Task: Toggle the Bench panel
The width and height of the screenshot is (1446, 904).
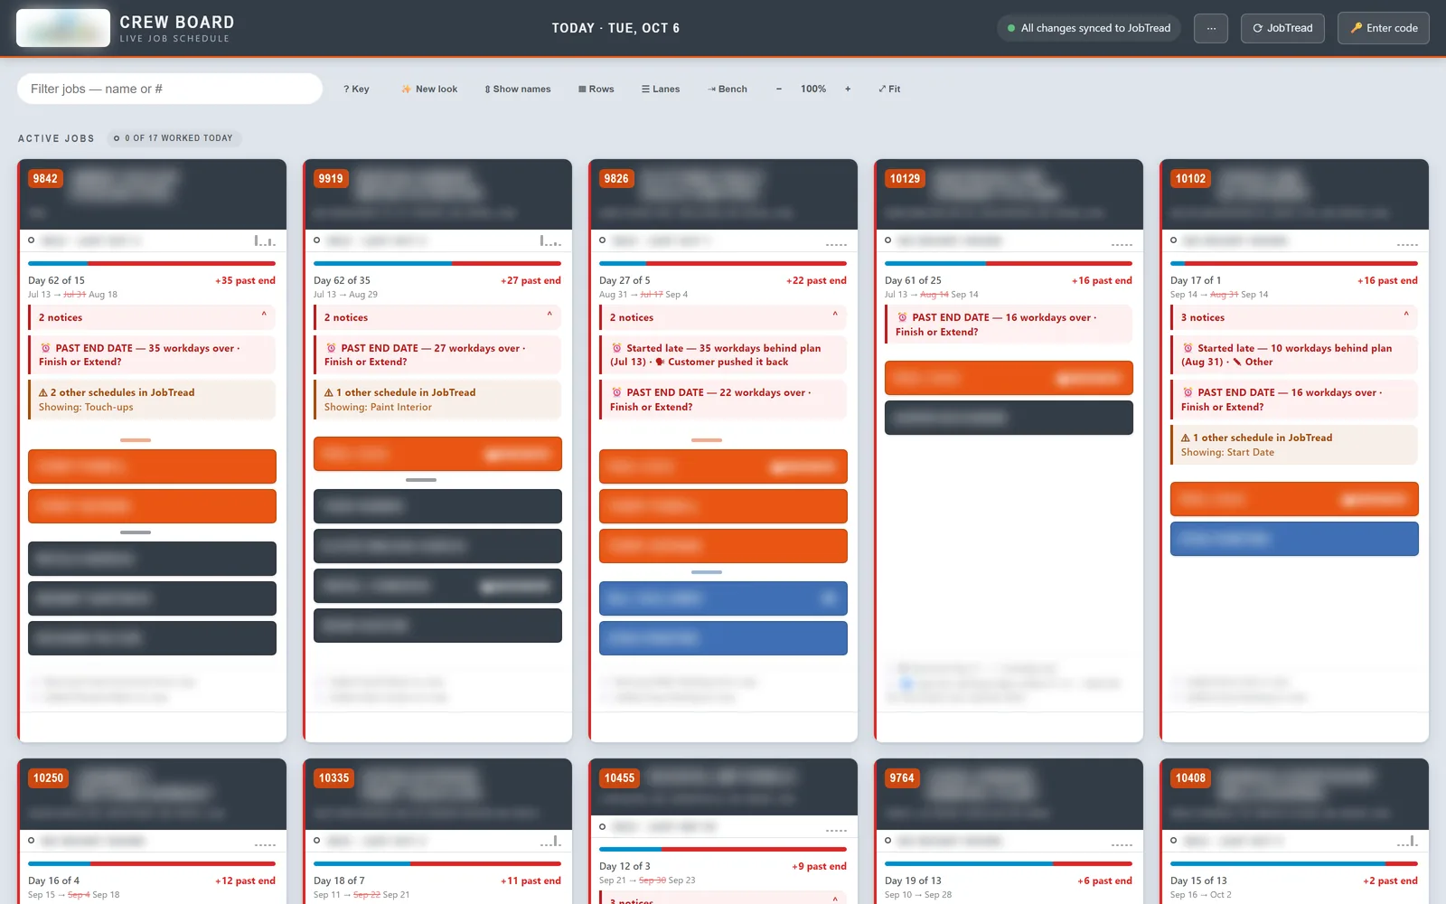Action: click(x=728, y=89)
